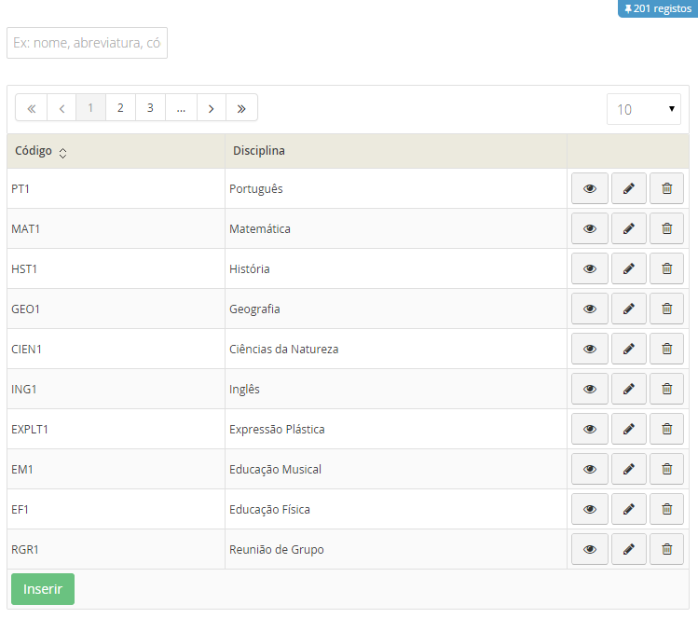The image size is (698, 618).
Task: View the Expressão Plástica record
Action: tap(589, 429)
